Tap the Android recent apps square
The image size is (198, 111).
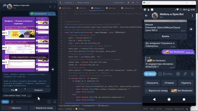[x=184, y=99]
